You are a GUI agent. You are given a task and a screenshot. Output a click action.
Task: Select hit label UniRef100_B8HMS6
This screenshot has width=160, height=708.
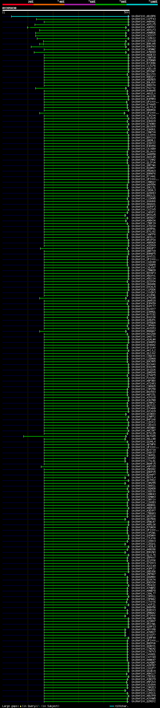point(143,110)
